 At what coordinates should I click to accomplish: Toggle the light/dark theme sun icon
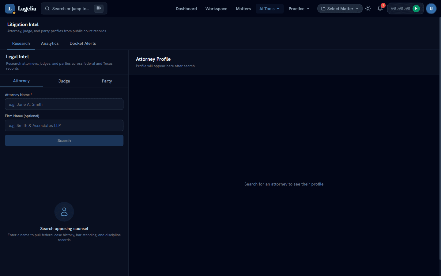pyautogui.click(x=368, y=9)
